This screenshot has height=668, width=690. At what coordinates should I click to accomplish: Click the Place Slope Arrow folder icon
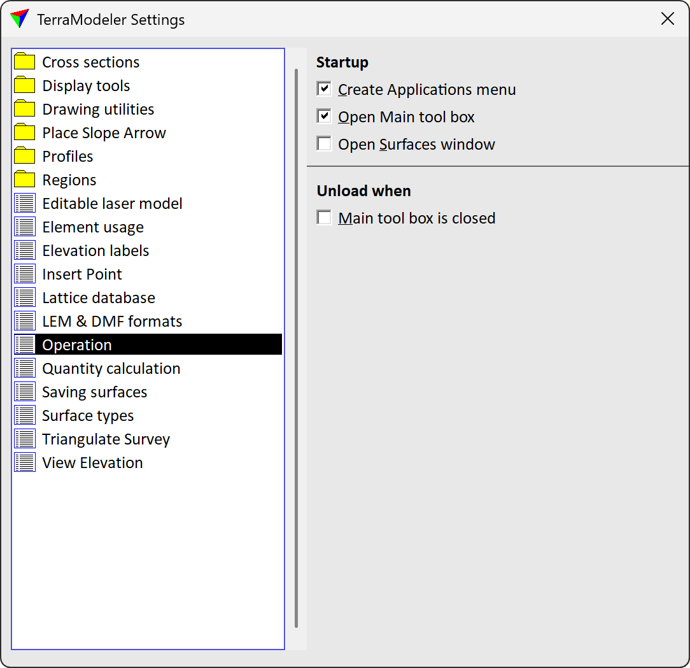[25, 132]
